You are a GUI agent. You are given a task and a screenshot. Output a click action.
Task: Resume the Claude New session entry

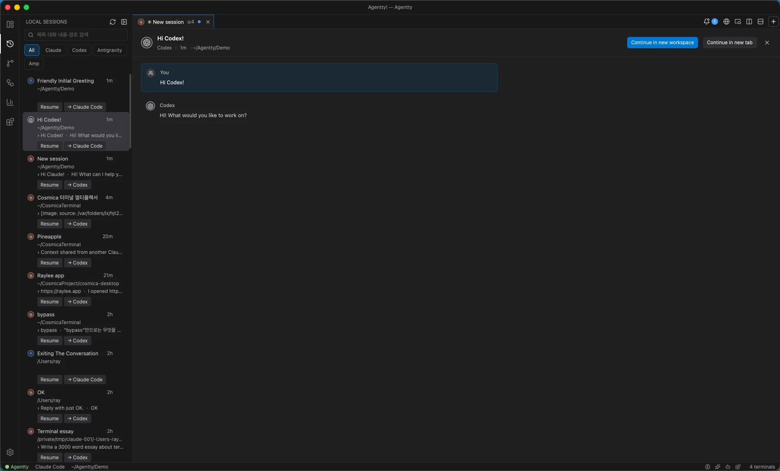[49, 185]
